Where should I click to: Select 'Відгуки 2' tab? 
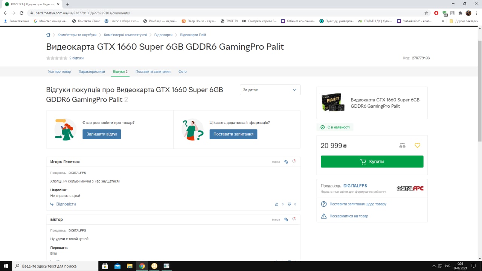pyautogui.click(x=120, y=72)
